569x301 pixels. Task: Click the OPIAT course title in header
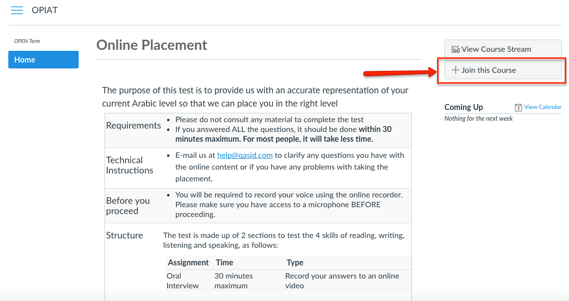point(44,10)
